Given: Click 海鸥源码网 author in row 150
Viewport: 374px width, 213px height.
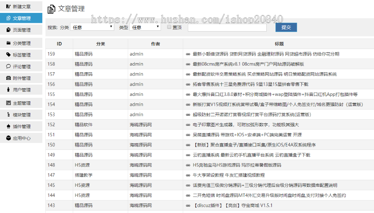Looking at the screenshot, I should point(141,145).
